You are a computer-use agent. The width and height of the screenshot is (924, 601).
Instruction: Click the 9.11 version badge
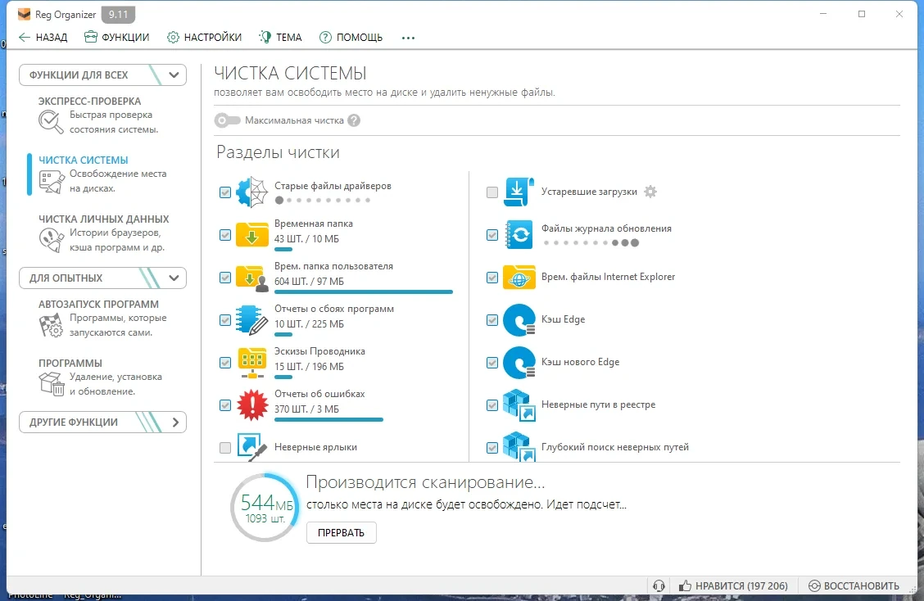point(118,14)
